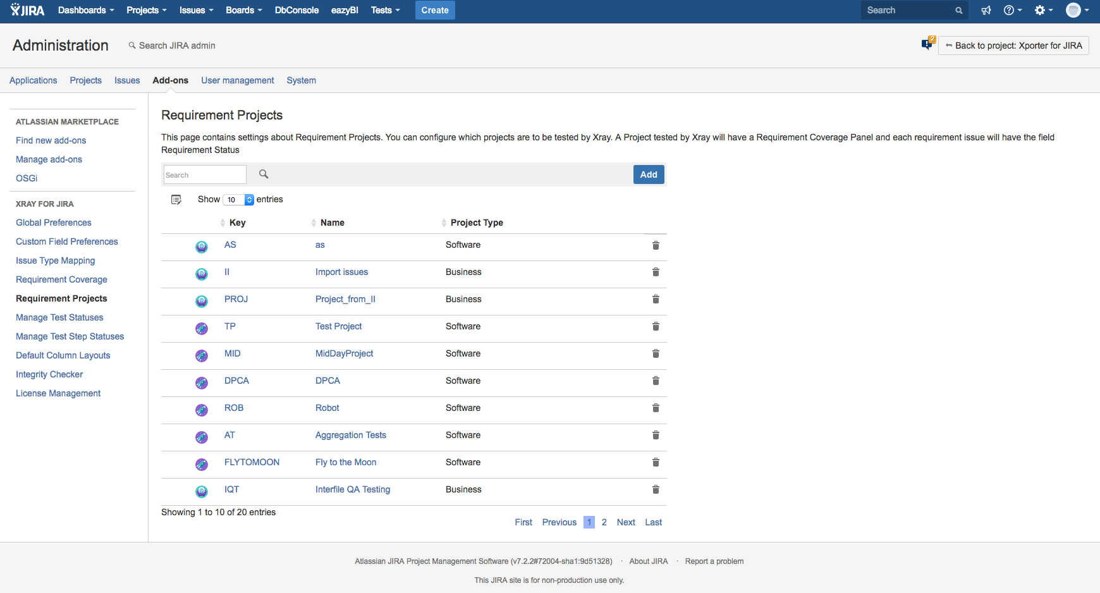
Task: Open Integrity Checker in sidebar
Action: (49, 374)
